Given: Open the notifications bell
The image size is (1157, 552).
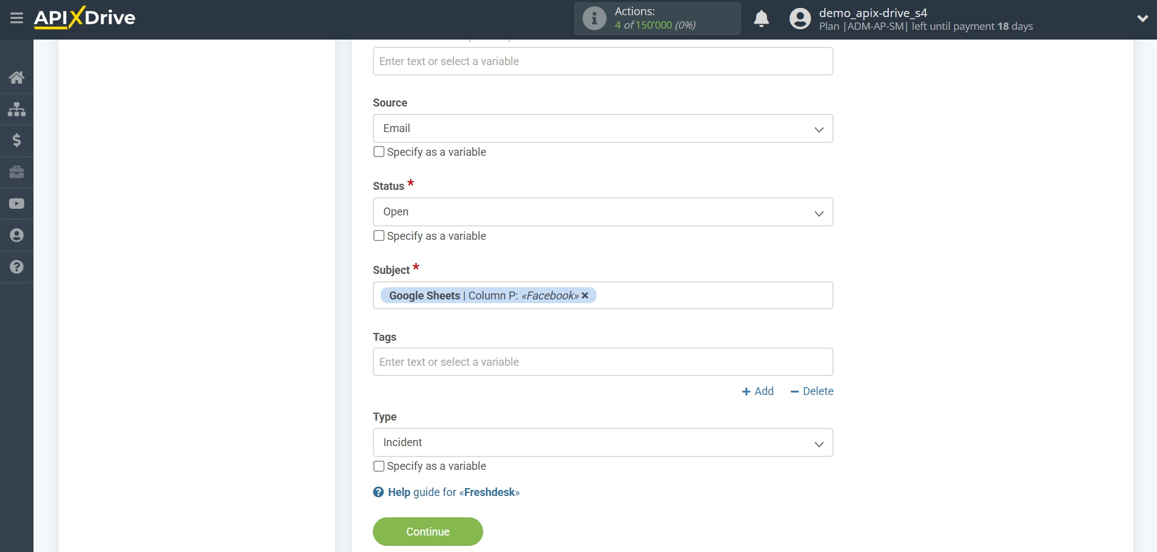Looking at the screenshot, I should pos(761,19).
